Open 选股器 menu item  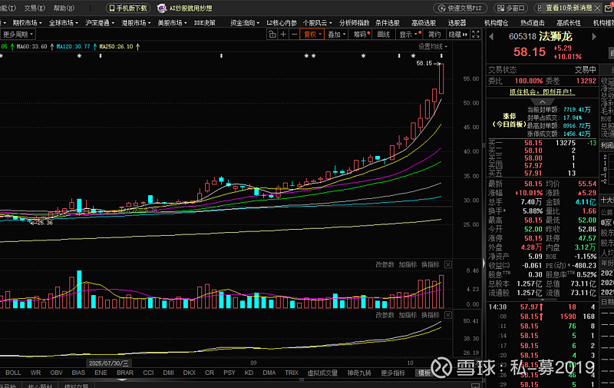point(457,23)
